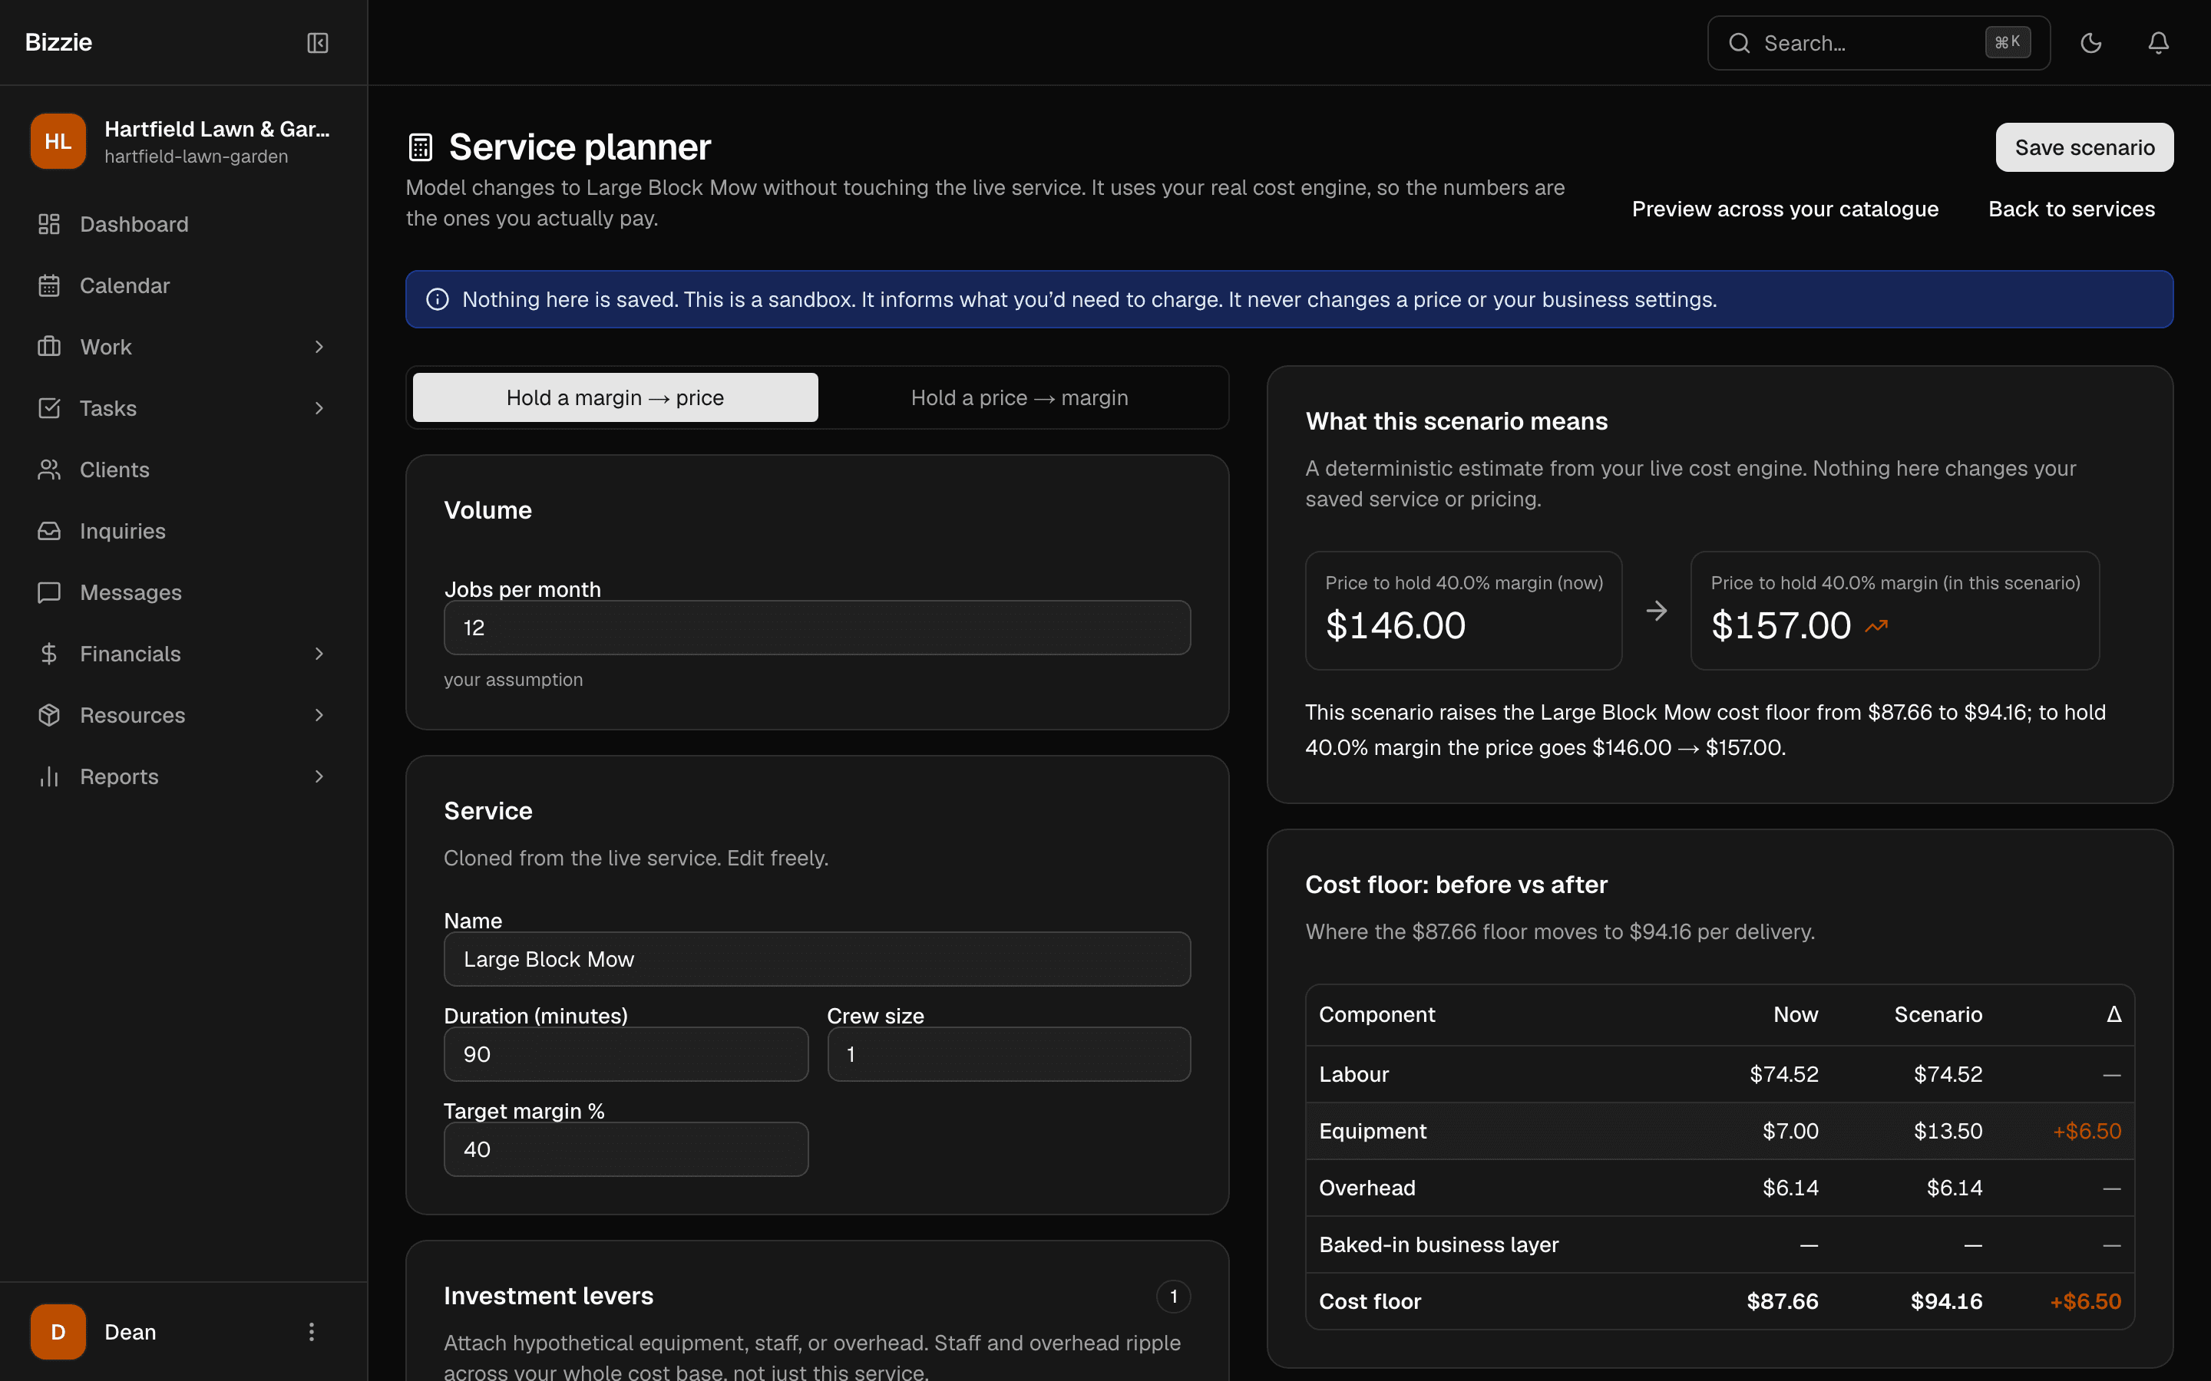Expand the Work submenu chevron
2211x1381 pixels.
pyautogui.click(x=319, y=346)
